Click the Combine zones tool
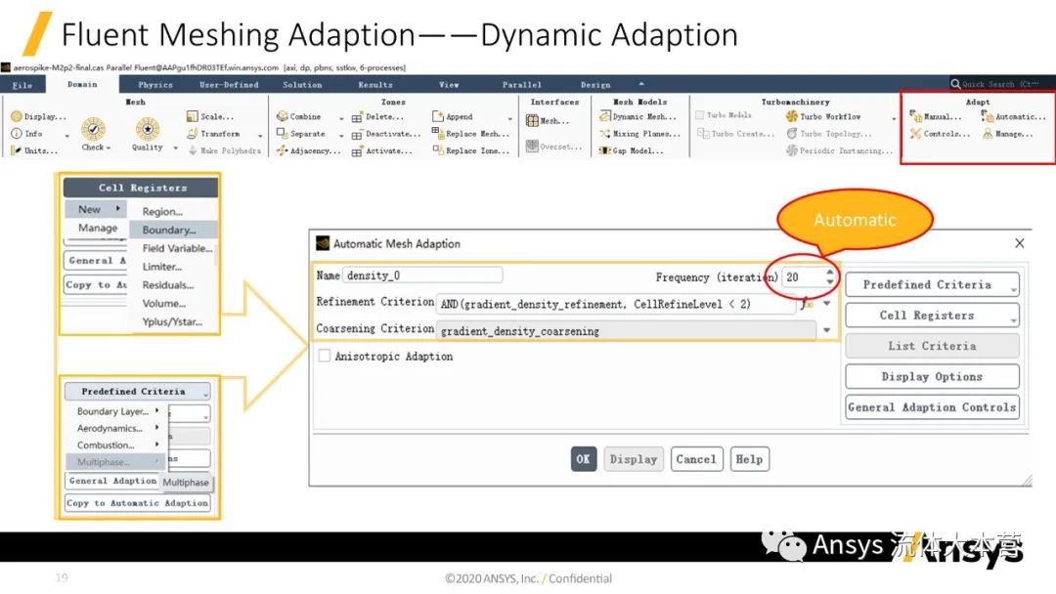The width and height of the screenshot is (1056, 594). click(299, 116)
